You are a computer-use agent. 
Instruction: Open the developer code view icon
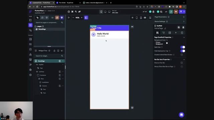[x=166, y=12]
